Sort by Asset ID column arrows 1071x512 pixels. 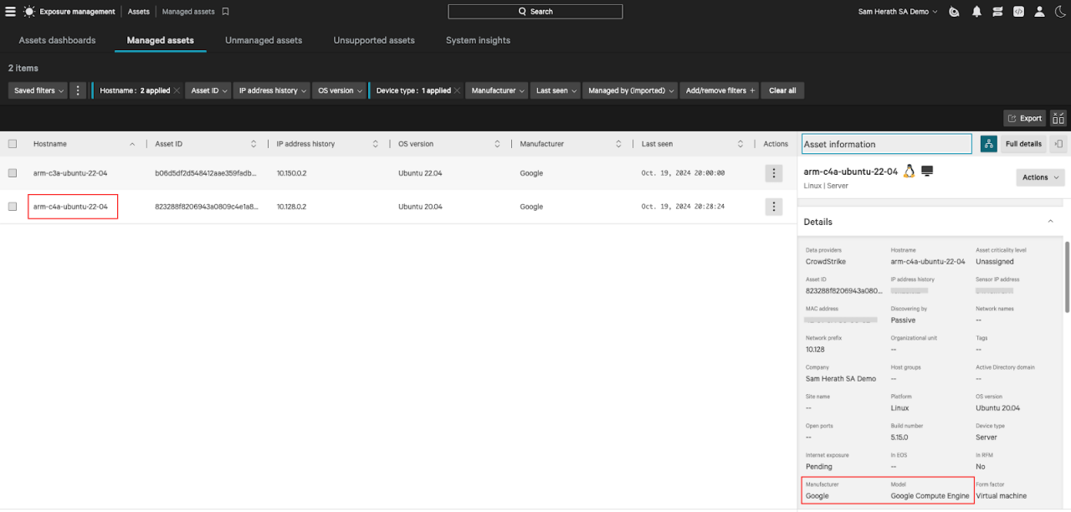tap(254, 144)
